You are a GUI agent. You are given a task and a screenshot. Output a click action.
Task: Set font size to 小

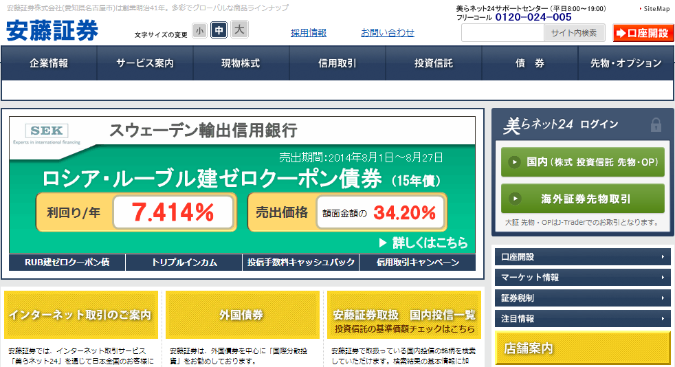point(199,30)
